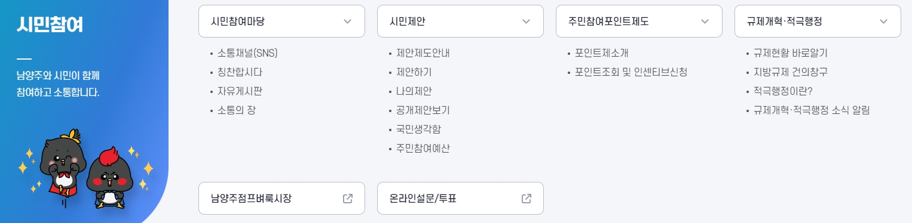
Task: Open the 남양주점프벼룩시장 button
Action: coord(281,199)
